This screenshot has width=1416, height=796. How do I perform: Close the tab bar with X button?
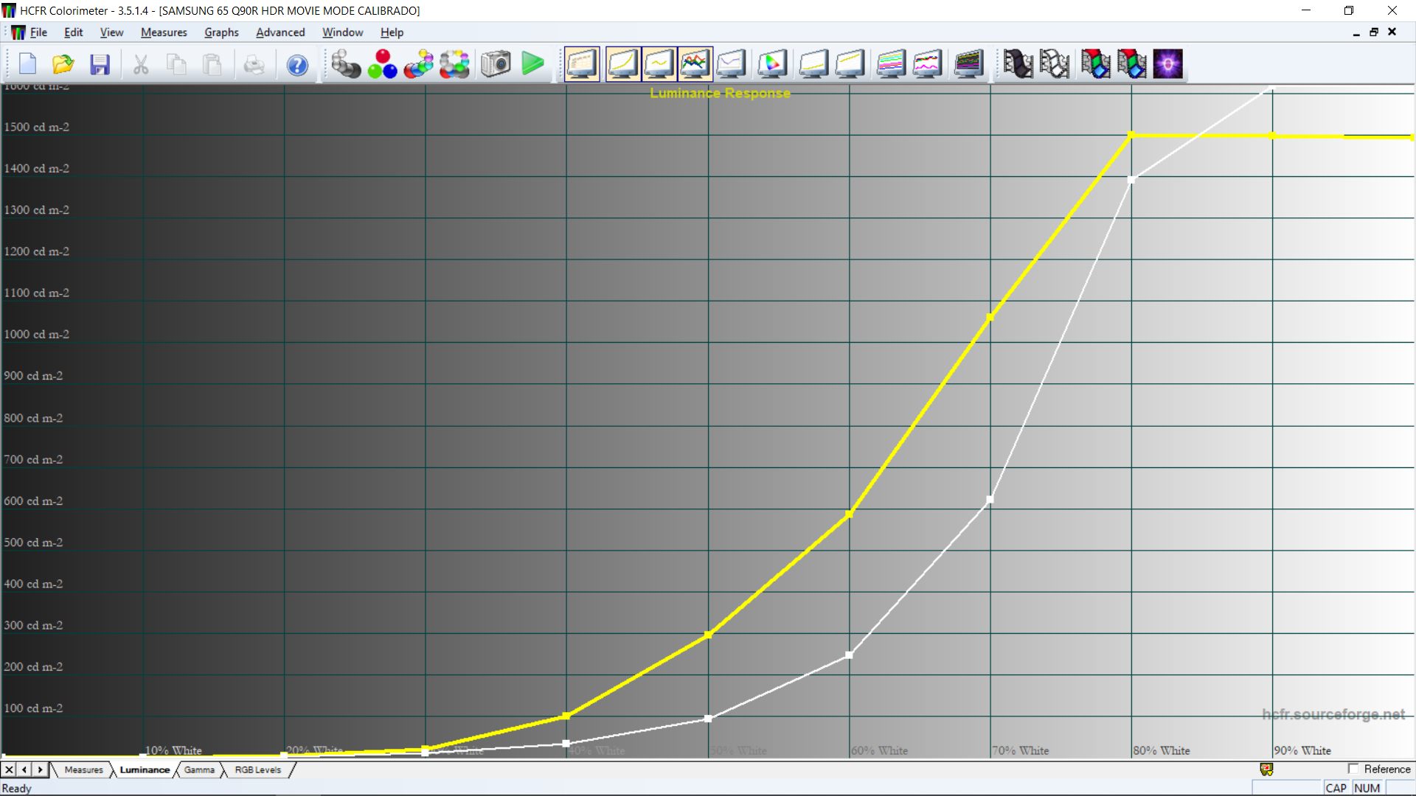(x=9, y=769)
